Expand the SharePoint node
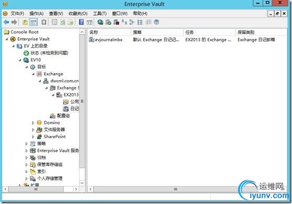Screen dimensions: 292x204 click(33, 137)
